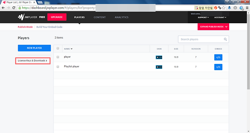The width and height of the screenshot is (250, 133).
Task: Click the SIZE column header
Action: pyautogui.click(x=176, y=49)
